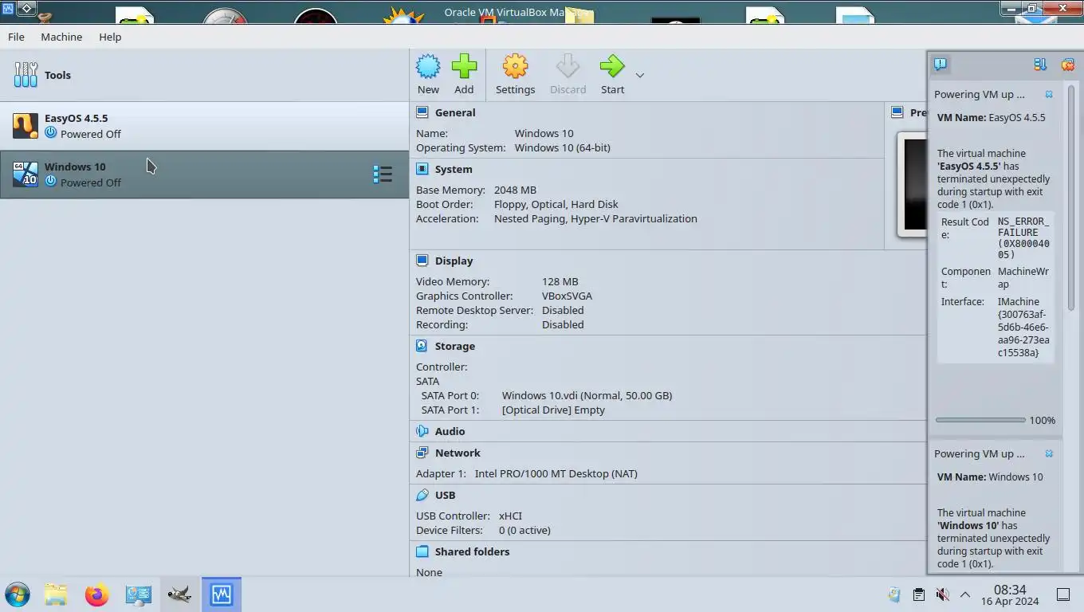Expand hidden system tray icons
This screenshot has height=612, width=1084.
(964, 594)
